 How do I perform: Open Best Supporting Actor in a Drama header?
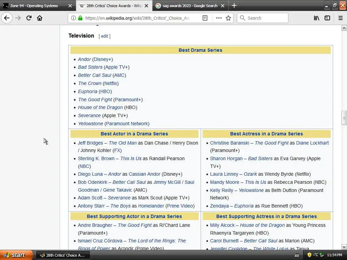pos(134,216)
